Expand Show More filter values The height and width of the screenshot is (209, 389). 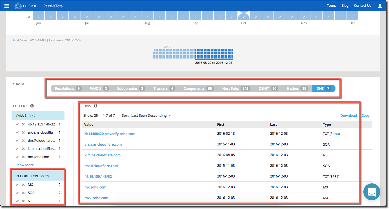click(26, 165)
